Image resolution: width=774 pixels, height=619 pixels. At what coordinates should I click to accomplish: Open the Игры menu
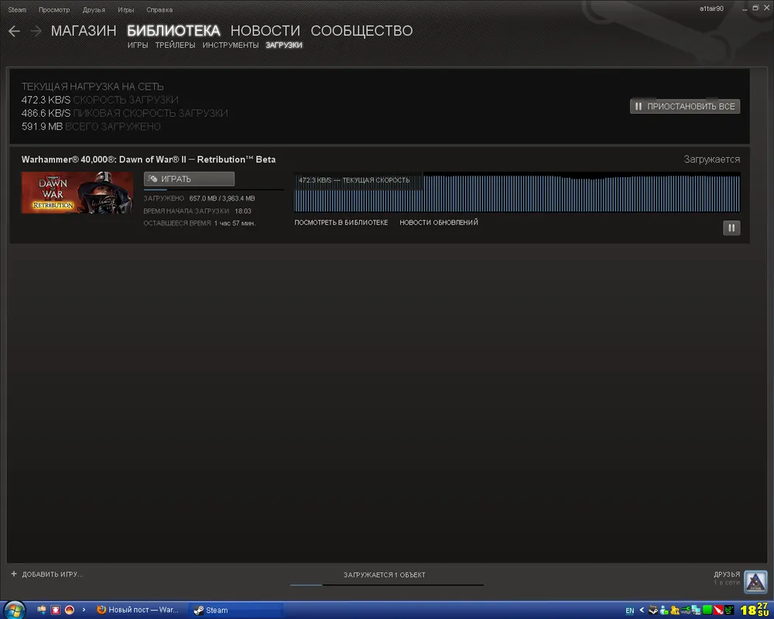click(x=126, y=9)
